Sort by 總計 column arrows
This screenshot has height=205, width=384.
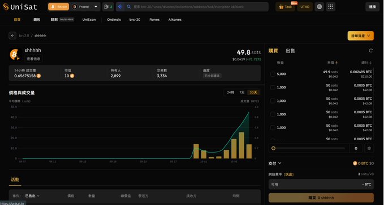(x=370, y=63)
